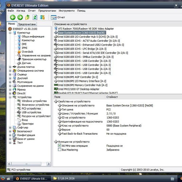Go up one level with the arrow icon
Viewport: 182px width, 182px height.
pyautogui.click(x=28, y=17)
